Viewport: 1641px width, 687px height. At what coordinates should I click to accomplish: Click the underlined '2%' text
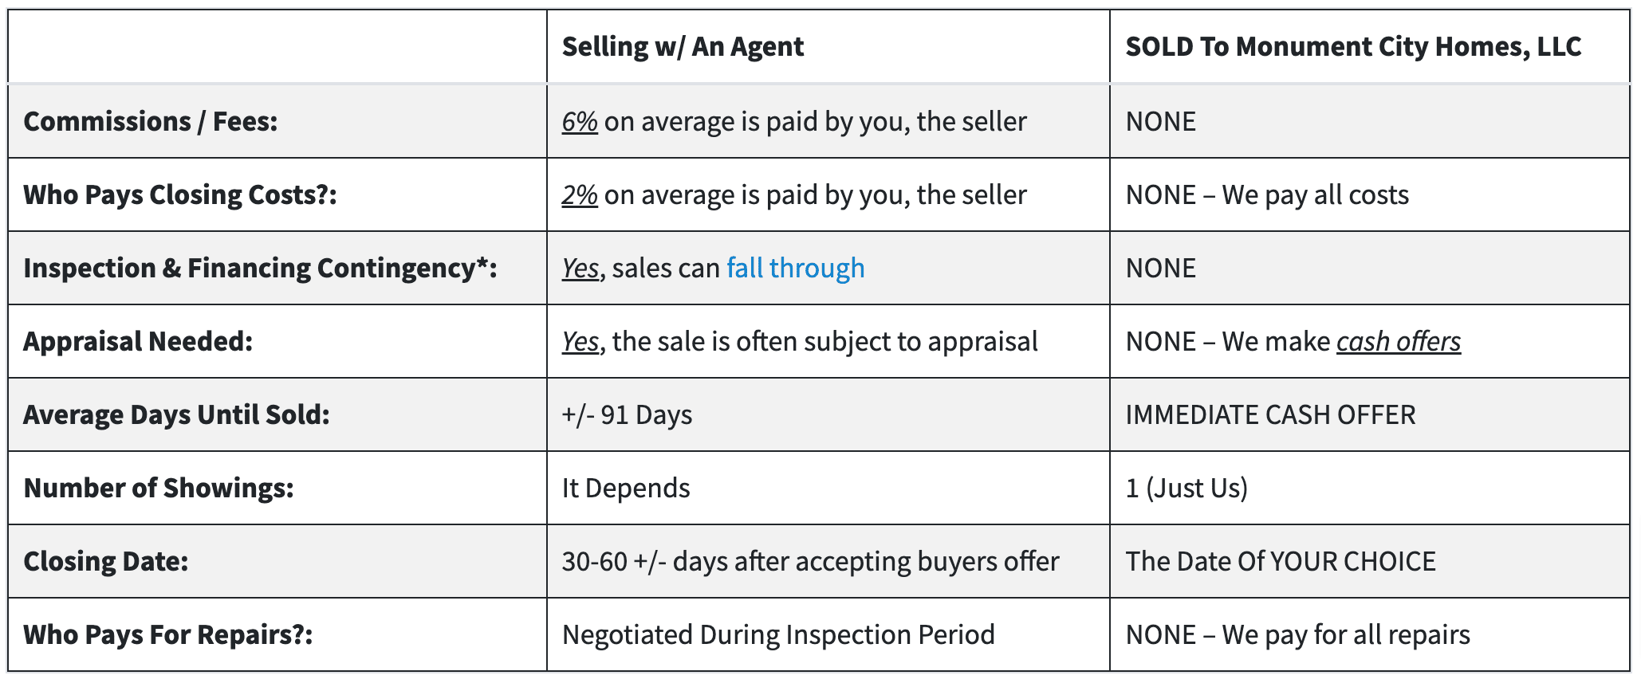[580, 194]
